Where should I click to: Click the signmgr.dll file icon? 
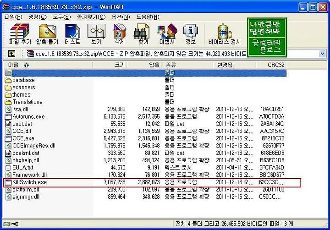click(x=8, y=197)
